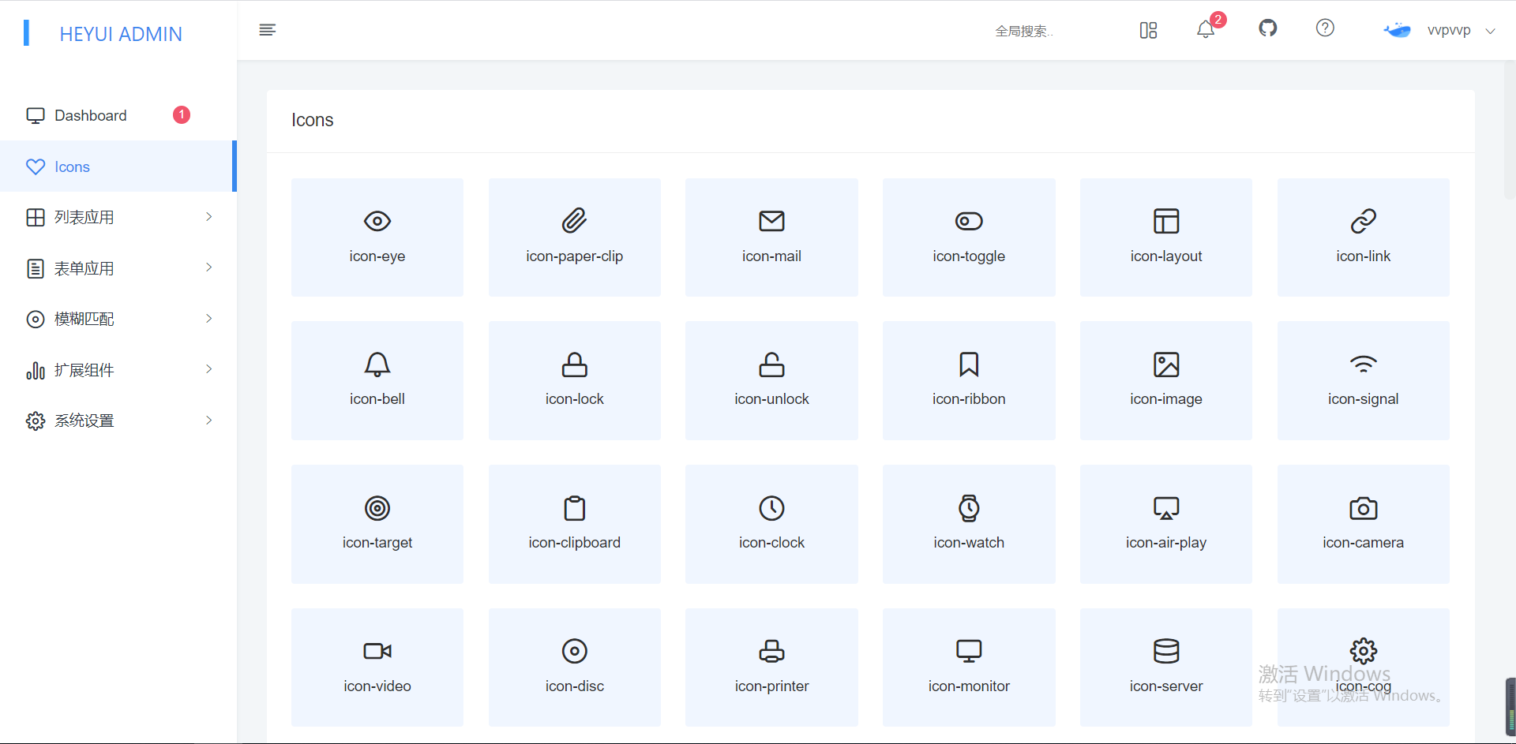
Task: Open the GitHub link icon
Action: click(x=1268, y=28)
